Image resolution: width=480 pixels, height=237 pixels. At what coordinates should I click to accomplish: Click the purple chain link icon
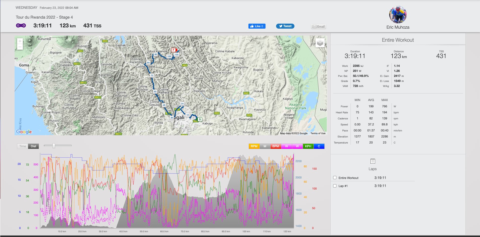tap(21, 25)
